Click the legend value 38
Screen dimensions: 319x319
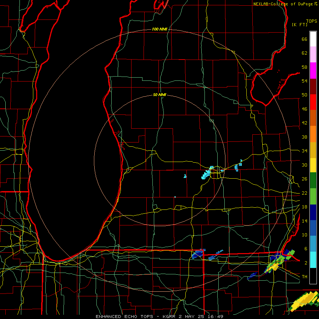[x=304, y=137]
